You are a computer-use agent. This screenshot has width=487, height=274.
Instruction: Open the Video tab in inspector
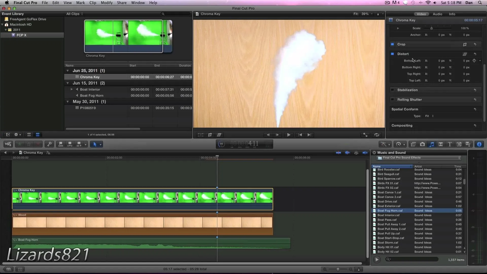tap(421, 14)
